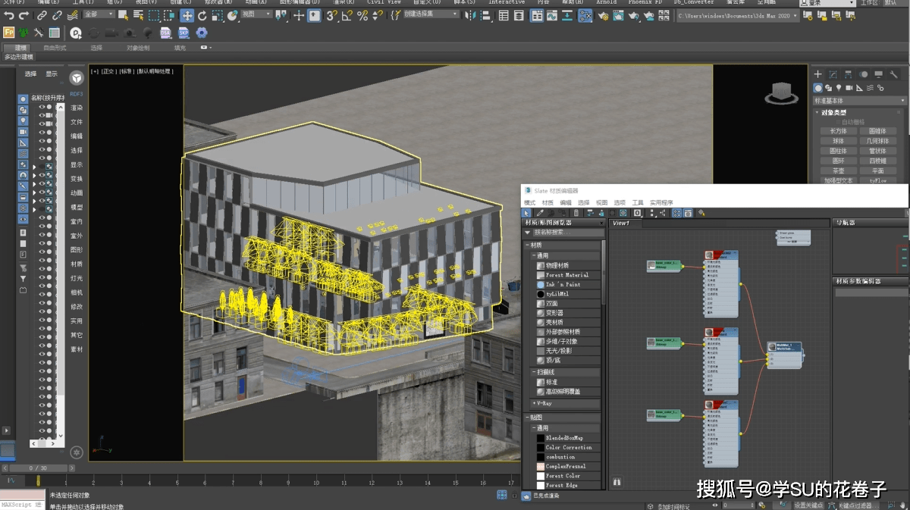Click the binoculars search icon in Slate view

pyautogui.click(x=617, y=481)
